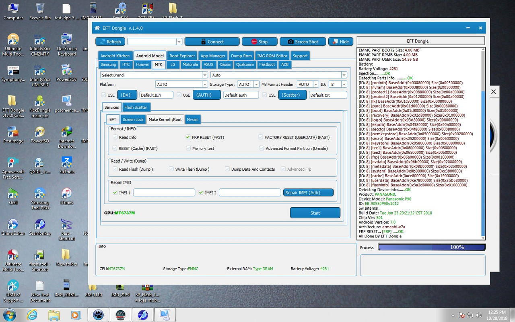
Task: Launch SeaMonkey browser icon
Action: 40,227
